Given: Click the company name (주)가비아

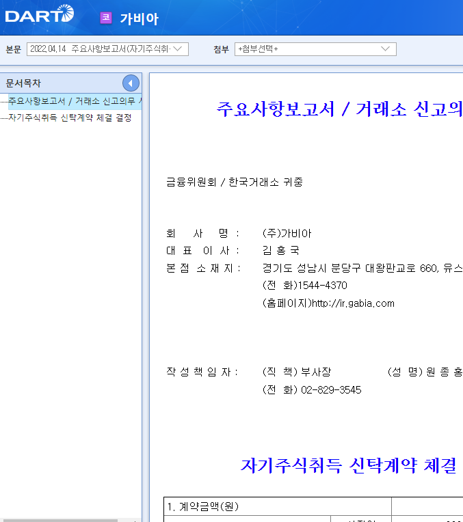Looking at the screenshot, I should point(287,234).
